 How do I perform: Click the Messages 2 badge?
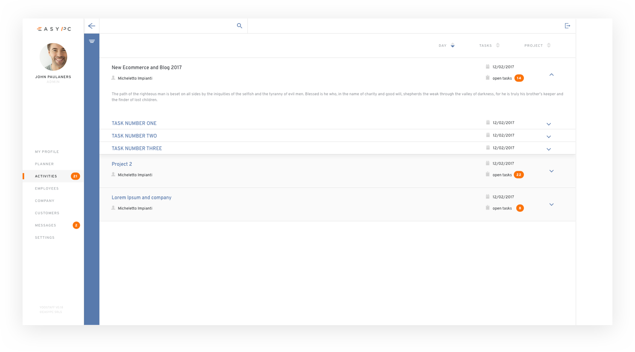(76, 225)
